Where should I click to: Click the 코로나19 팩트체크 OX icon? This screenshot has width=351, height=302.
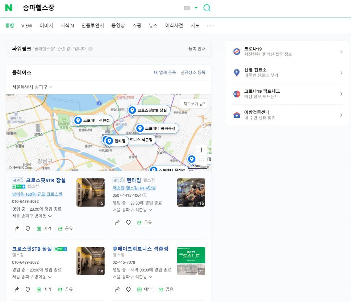[x=237, y=94]
